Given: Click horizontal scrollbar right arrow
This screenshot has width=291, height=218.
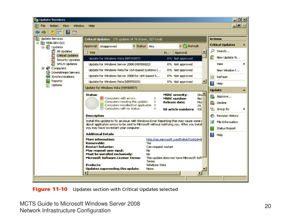Looking at the screenshot, I should [x=200, y=173].
